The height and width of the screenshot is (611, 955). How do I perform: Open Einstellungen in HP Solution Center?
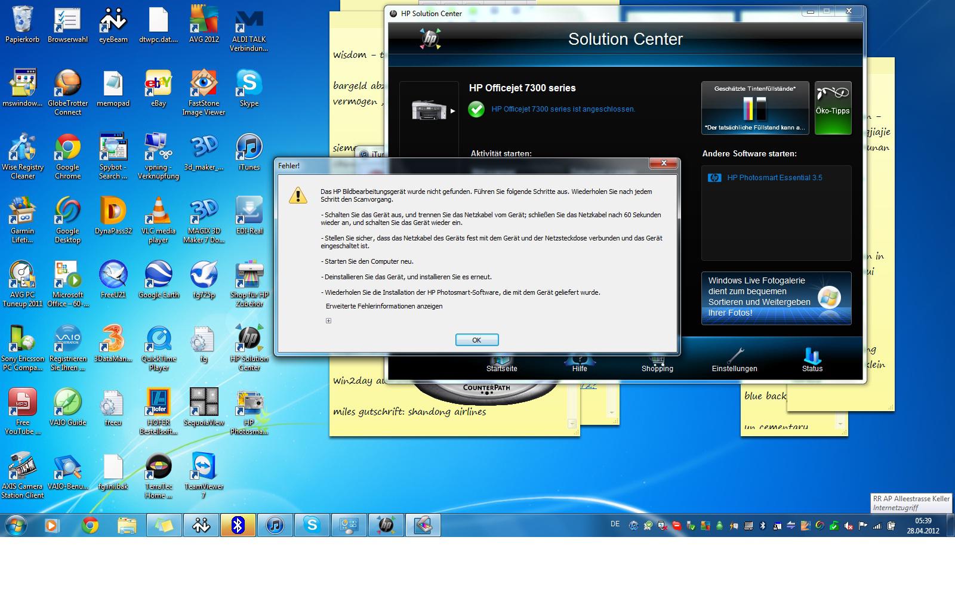(734, 360)
